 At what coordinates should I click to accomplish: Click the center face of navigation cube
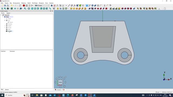(x=60, y=82)
